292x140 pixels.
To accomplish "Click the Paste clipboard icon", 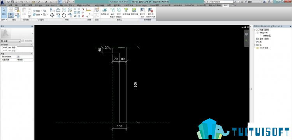I will [24, 10].
